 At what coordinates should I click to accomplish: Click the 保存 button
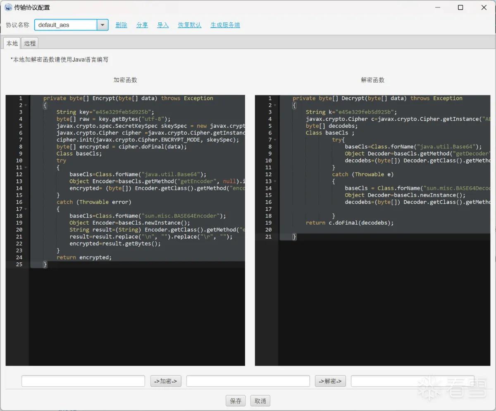point(236,401)
